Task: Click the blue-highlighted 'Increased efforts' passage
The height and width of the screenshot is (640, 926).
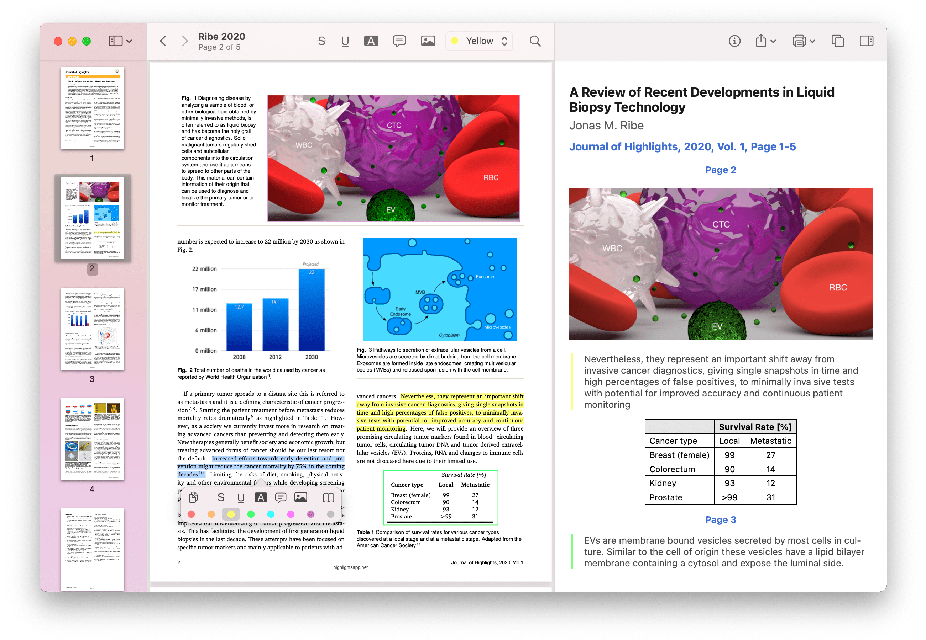Action: [261, 466]
